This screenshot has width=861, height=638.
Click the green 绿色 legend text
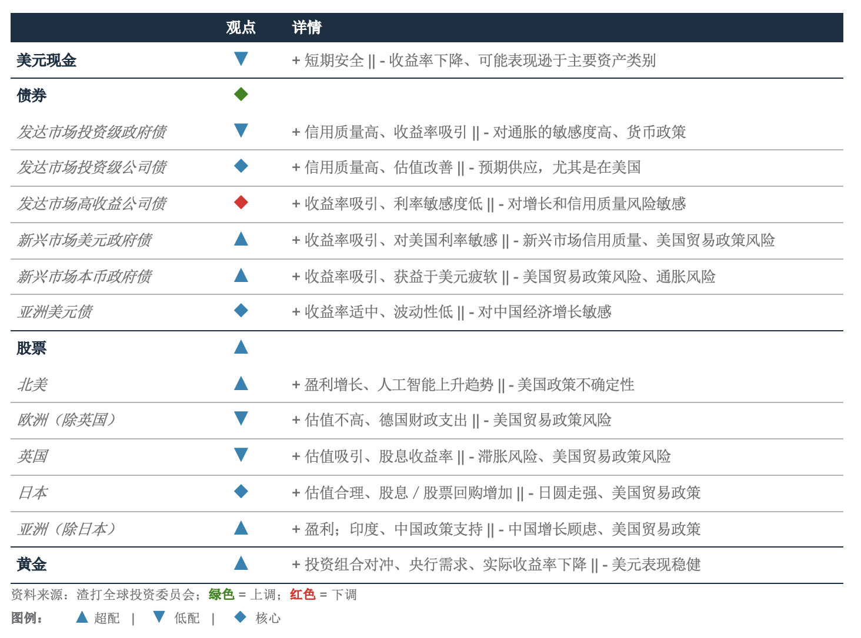click(221, 595)
